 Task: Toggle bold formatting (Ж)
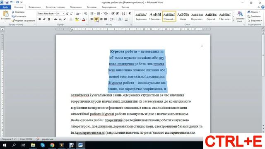pyautogui.click(x=40, y=19)
